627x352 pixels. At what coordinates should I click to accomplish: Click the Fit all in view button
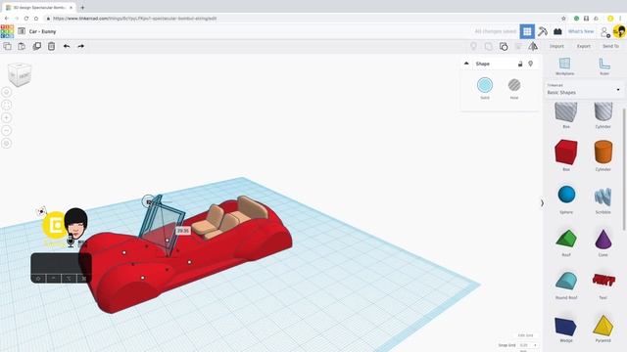click(7, 105)
